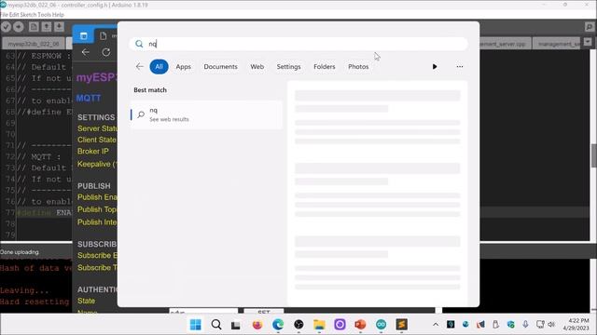Open File Explorer from the taskbar

319,325
